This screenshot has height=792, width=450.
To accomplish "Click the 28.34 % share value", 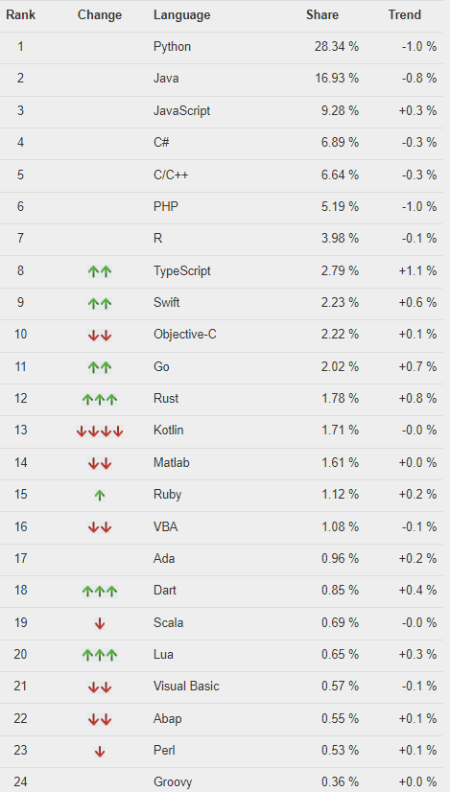I will (x=337, y=46).
